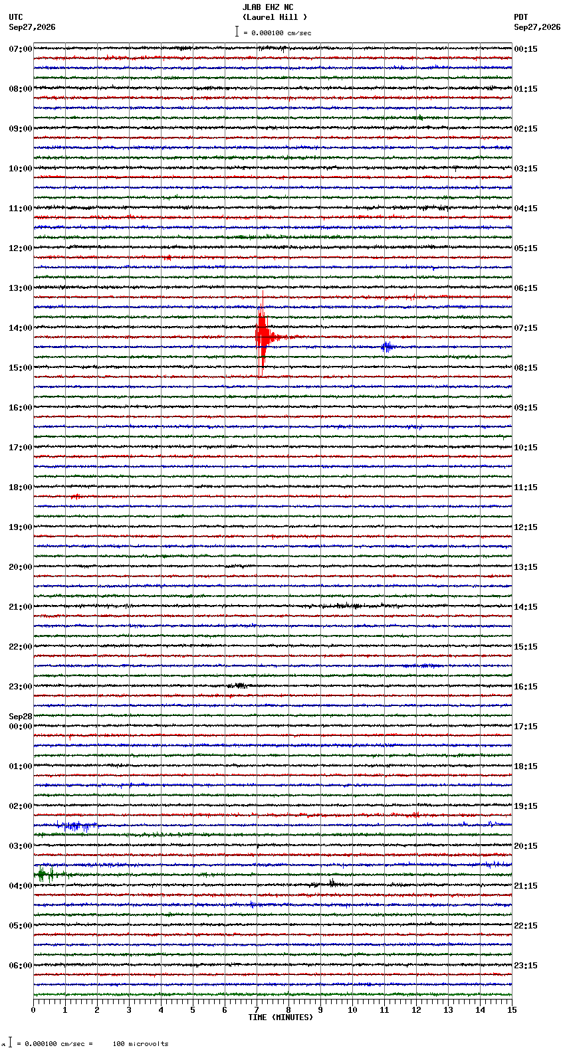
Task: Click the 19:00 UTC row label
Action: (21, 527)
